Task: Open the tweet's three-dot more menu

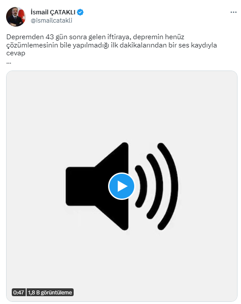Action: point(234,12)
